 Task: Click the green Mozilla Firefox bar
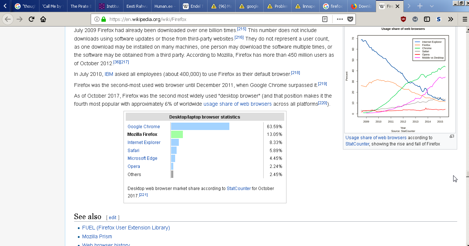pyautogui.click(x=177, y=134)
